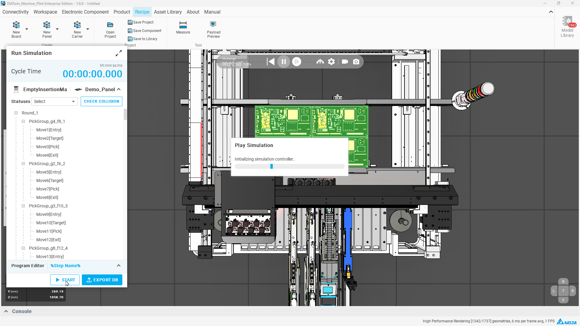Click the Play Simulation progress bar
Viewport: 580px width, 326px height.
click(289, 166)
